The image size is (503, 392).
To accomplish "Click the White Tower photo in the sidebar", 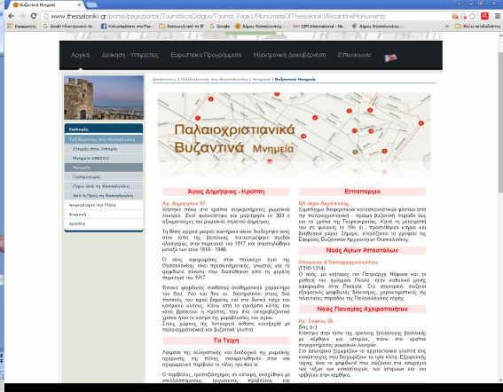I will [104, 98].
